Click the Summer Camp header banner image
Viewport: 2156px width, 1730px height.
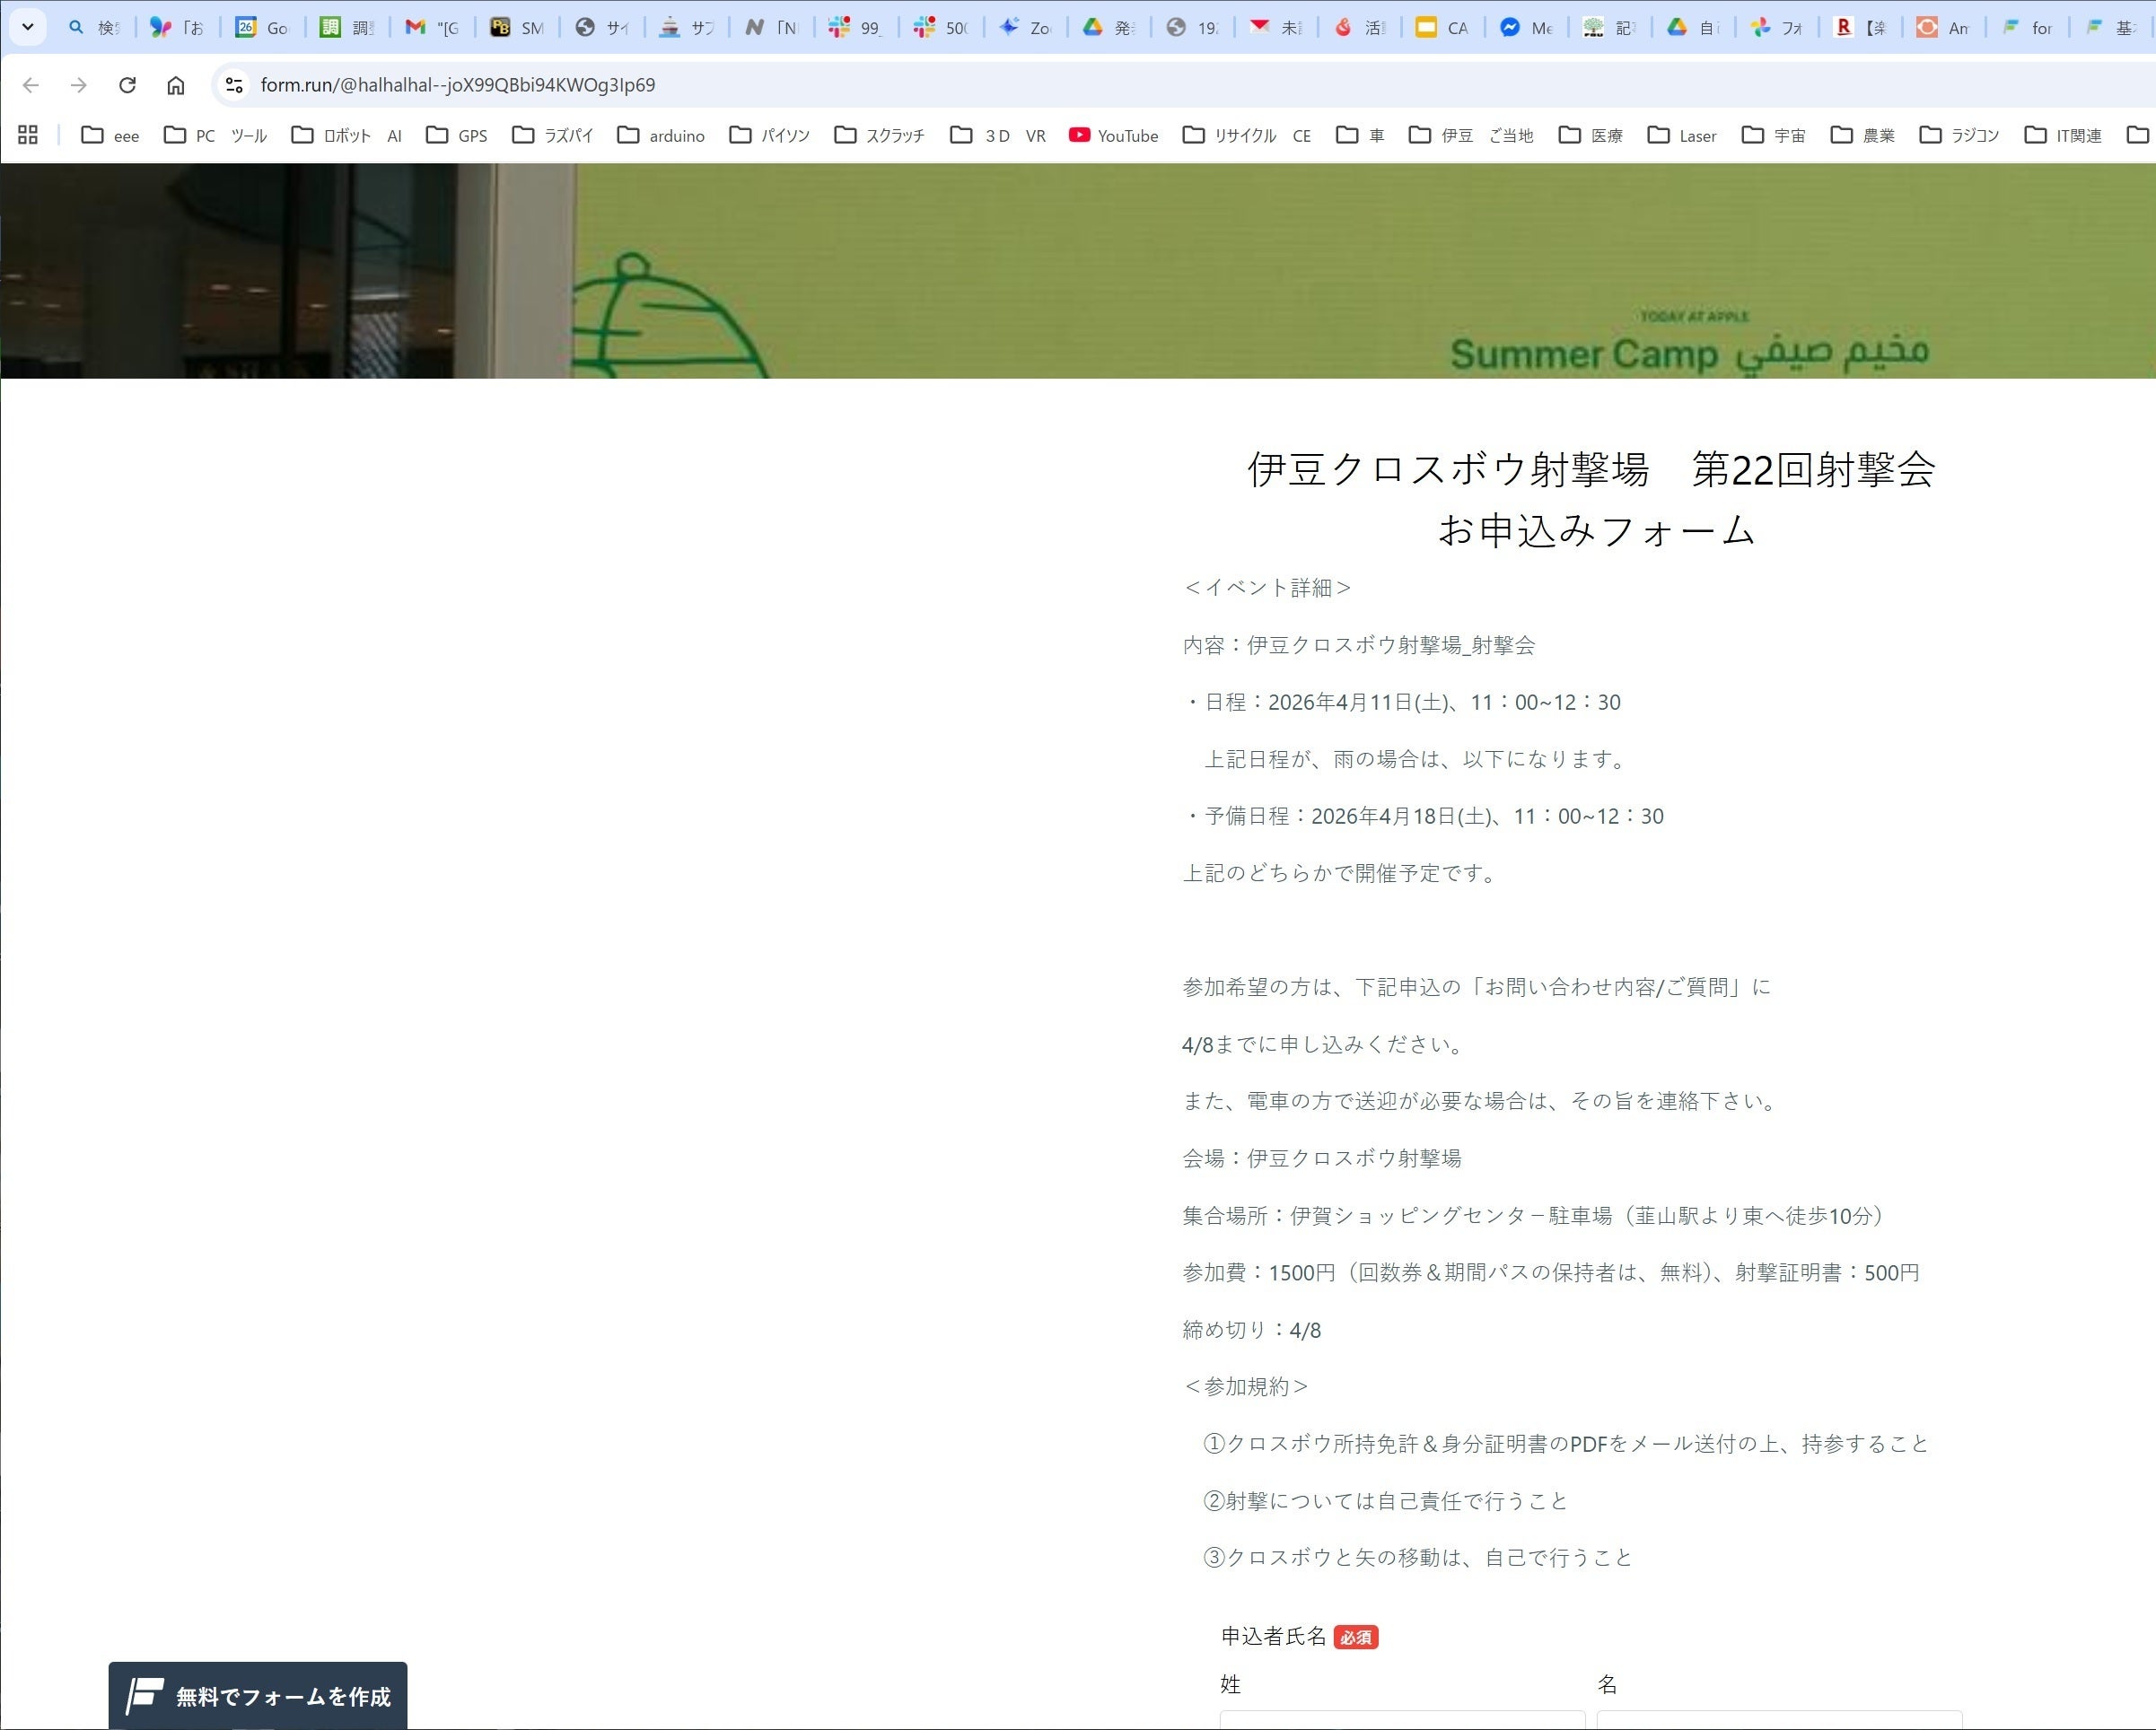click(x=1078, y=271)
